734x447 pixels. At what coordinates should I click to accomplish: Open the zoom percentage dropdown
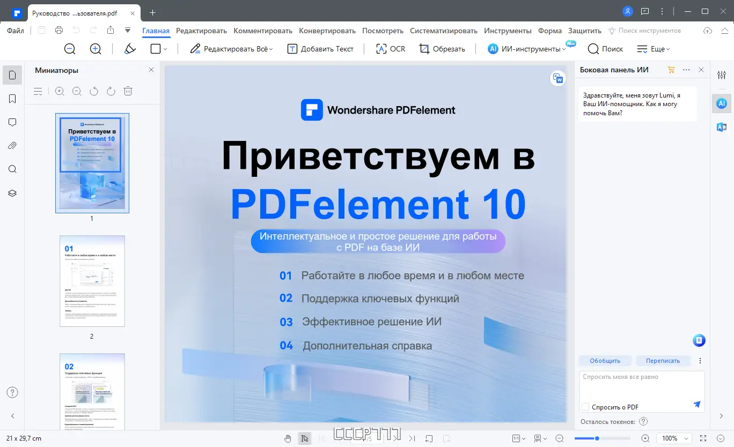click(x=674, y=438)
